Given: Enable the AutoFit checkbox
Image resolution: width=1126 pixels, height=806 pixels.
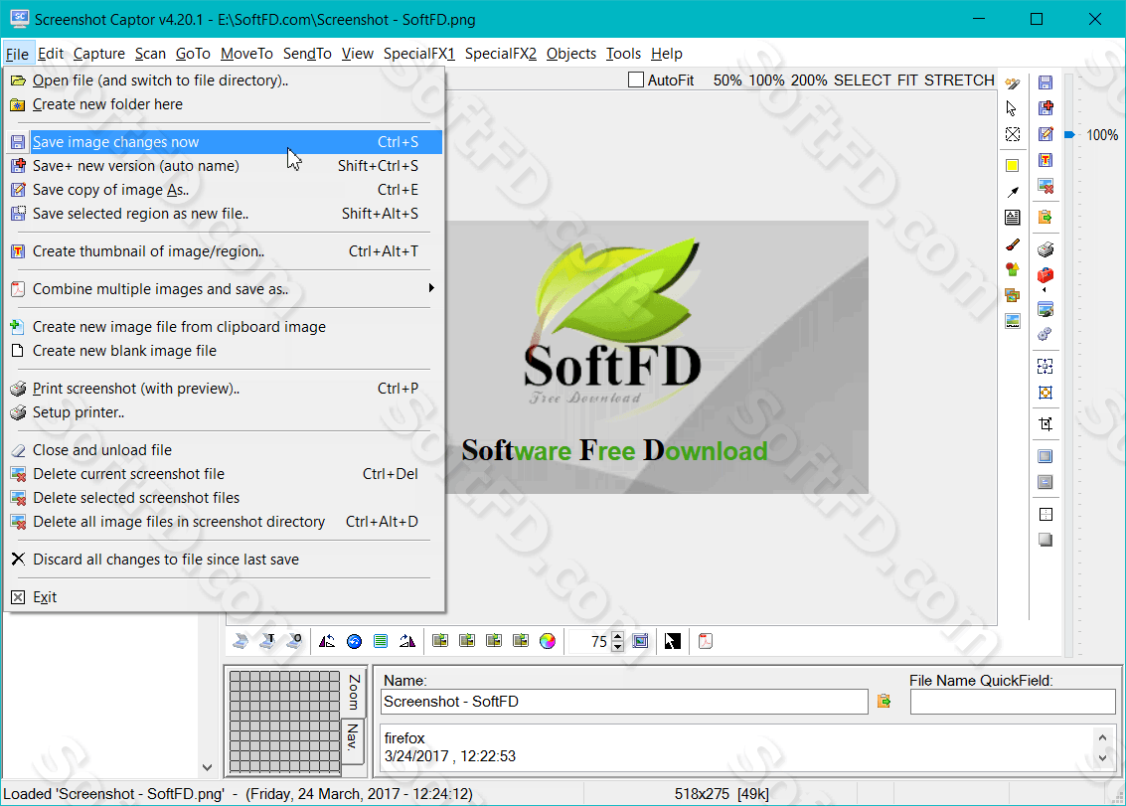Looking at the screenshot, I should [635, 80].
